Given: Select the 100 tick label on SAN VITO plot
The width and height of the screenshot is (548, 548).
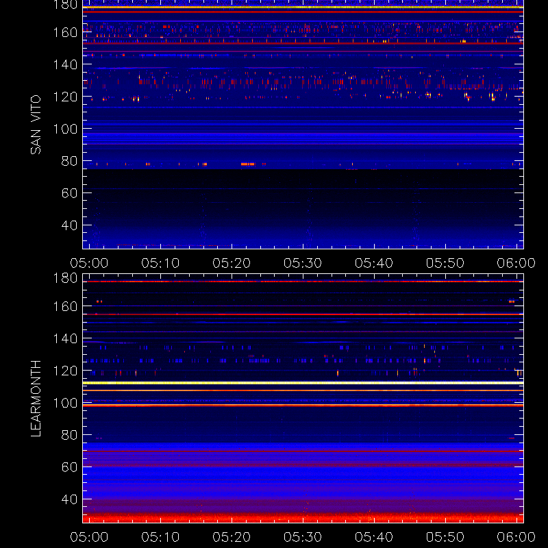Looking at the screenshot, I should click(65, 129).
